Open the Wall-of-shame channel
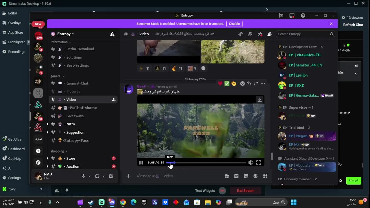The height and width of the screenshot is (208, 370). pos(83,108)
